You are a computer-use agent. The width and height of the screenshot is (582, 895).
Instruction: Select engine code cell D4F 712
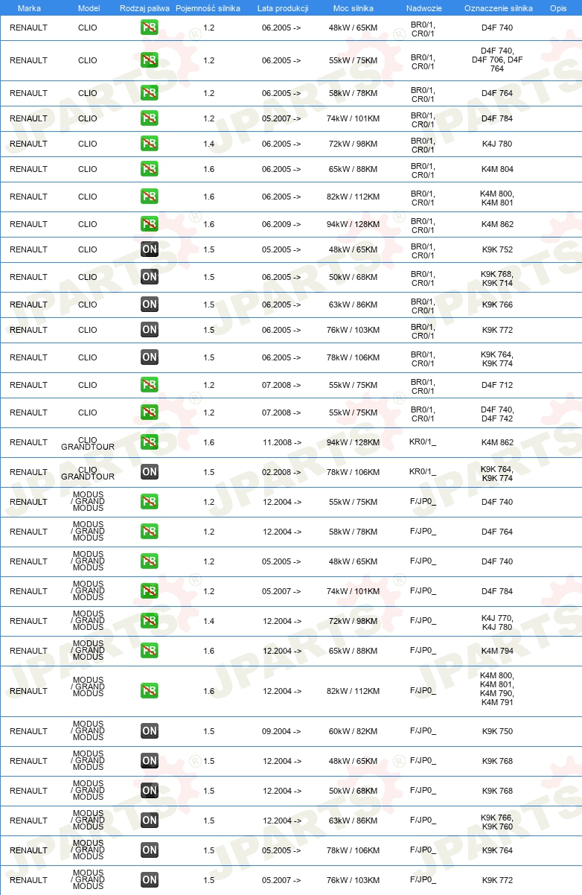[497, 385]
